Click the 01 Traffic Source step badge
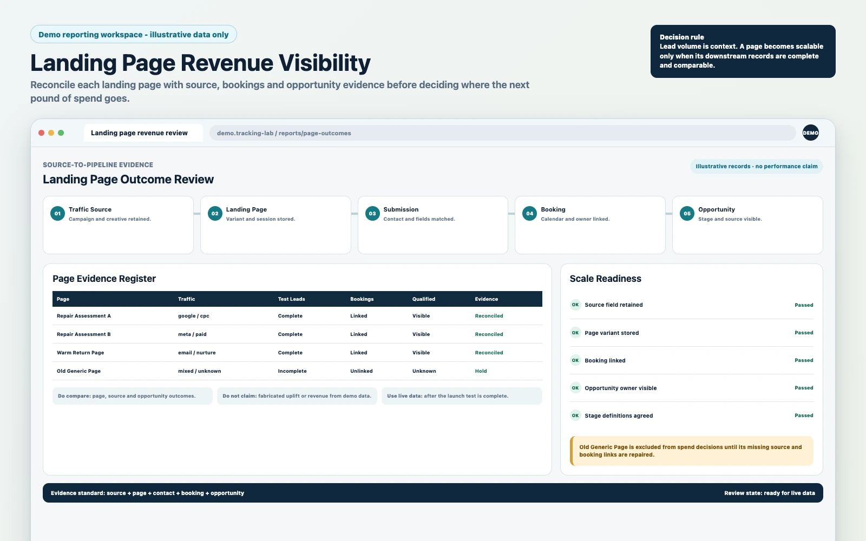Image resolution: width=866 pixels, height=541 pixels. 57,213
